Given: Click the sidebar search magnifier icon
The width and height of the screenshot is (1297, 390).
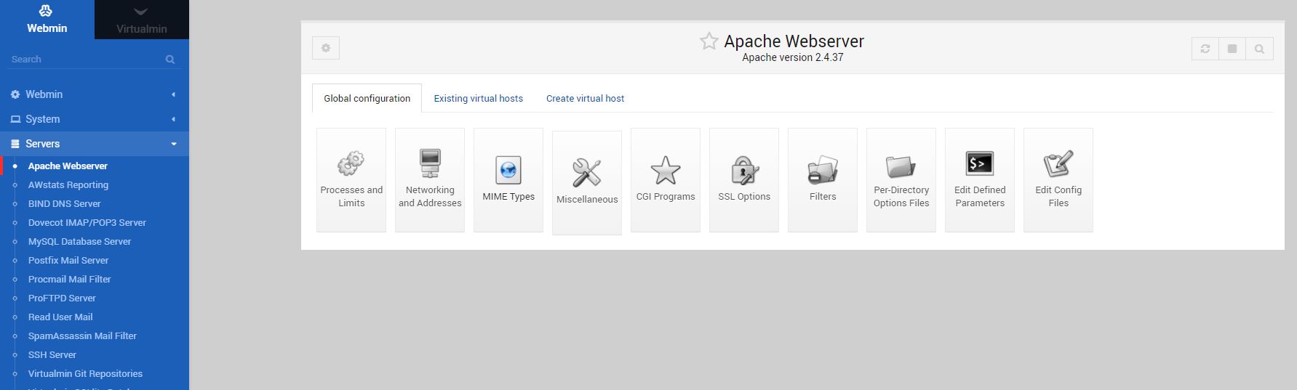Looking at the screenshot, I should click(170, 60).
